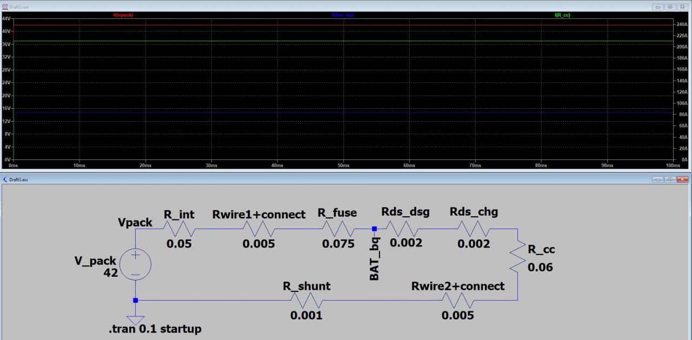
Task: Click the 44V left axis label
Action: (6, 19)
